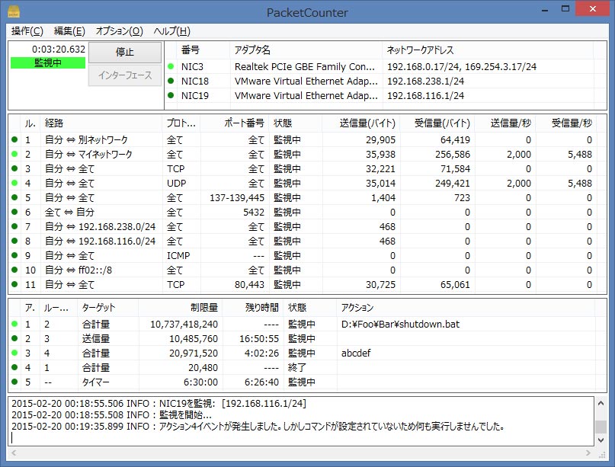The image size is (615, 467).
Task: Click the 停止 stop button
Action: [125, 52]
